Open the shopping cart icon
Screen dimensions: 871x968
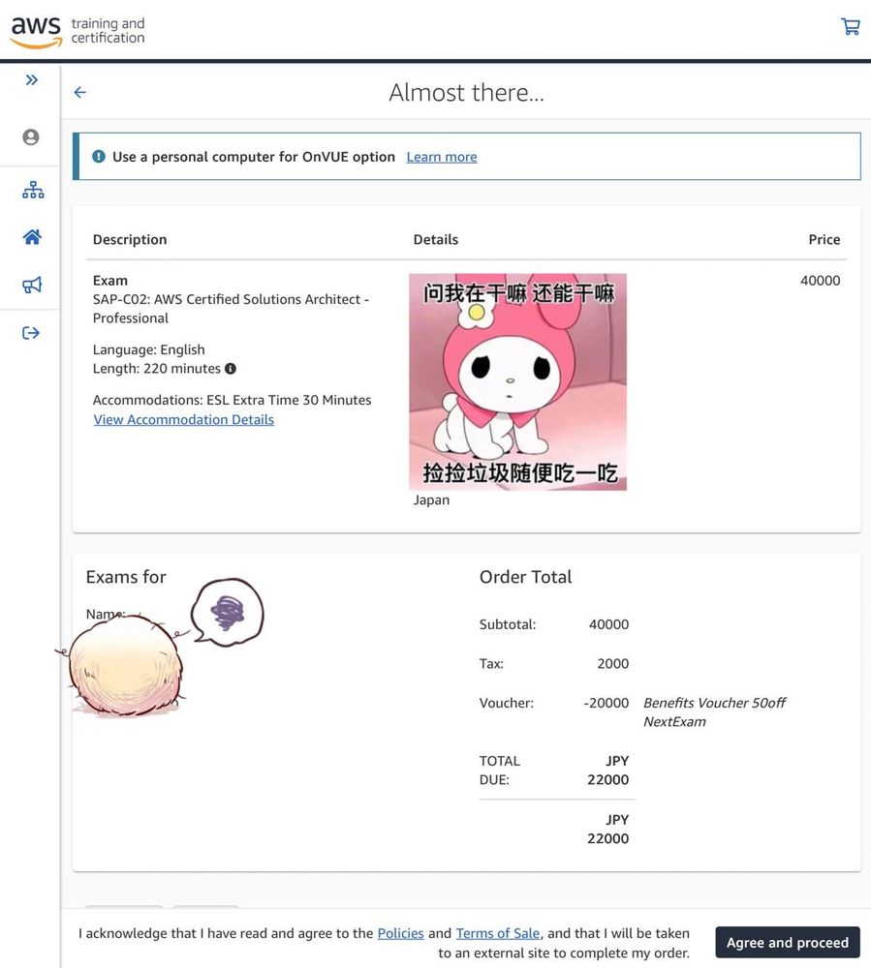tap(850, 26)
